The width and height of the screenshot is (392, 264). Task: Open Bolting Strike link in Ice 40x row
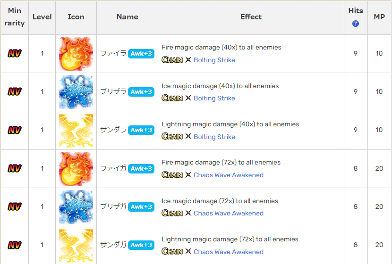tap(214, 99)
